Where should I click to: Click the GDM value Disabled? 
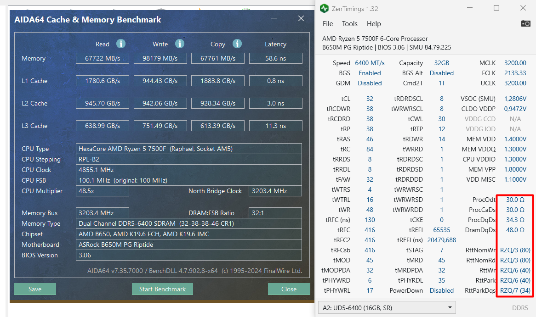pos(370,83)
